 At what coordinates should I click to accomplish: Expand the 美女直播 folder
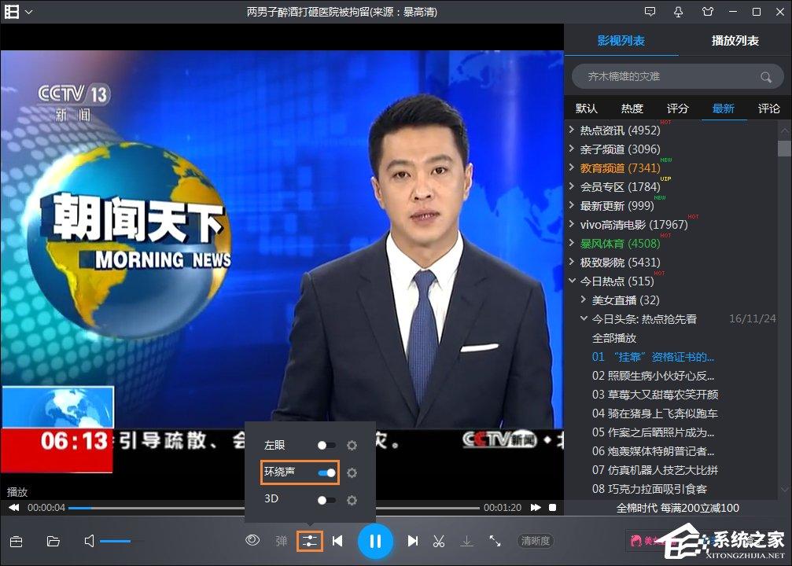pos(584,300)
